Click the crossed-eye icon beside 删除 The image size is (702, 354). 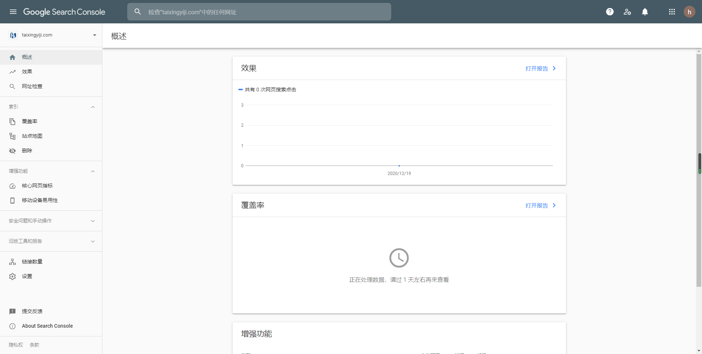[x=12, y=151]
